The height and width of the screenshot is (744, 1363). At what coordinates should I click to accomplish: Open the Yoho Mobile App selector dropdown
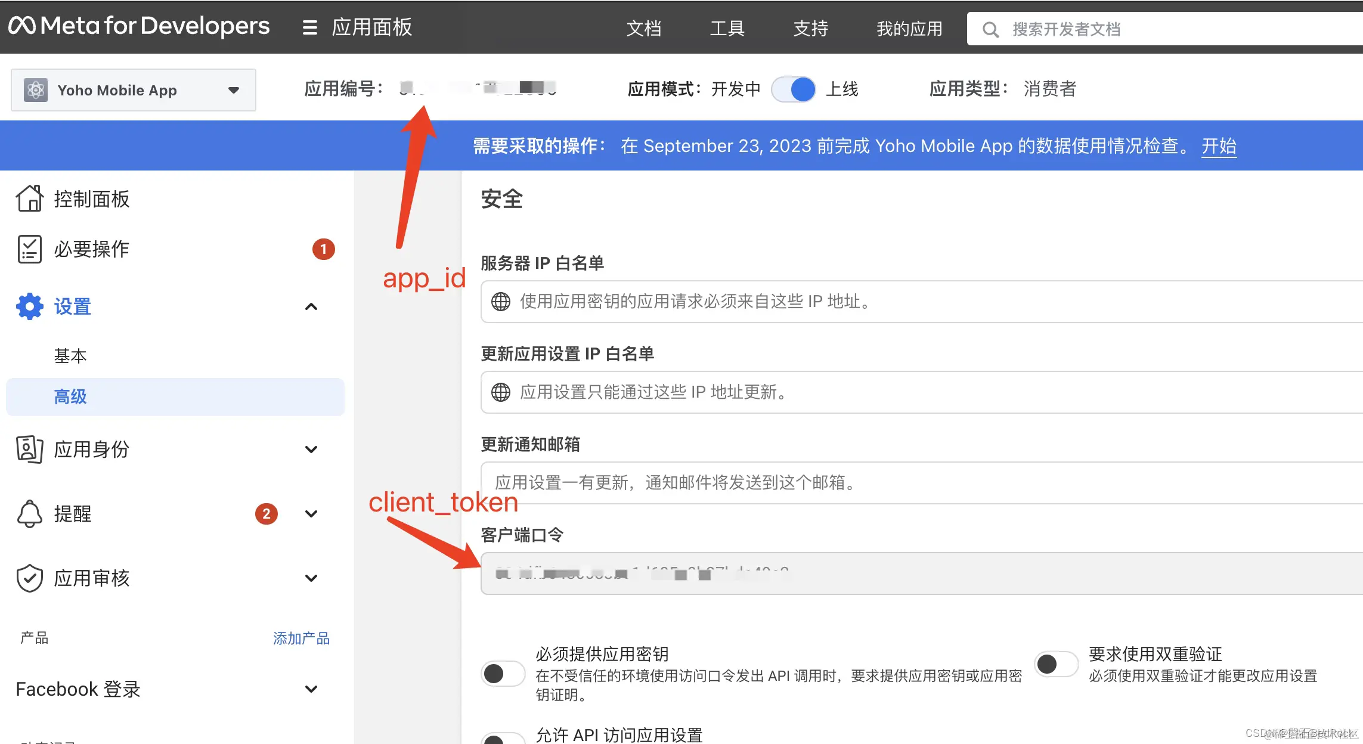tap(134, 90)
